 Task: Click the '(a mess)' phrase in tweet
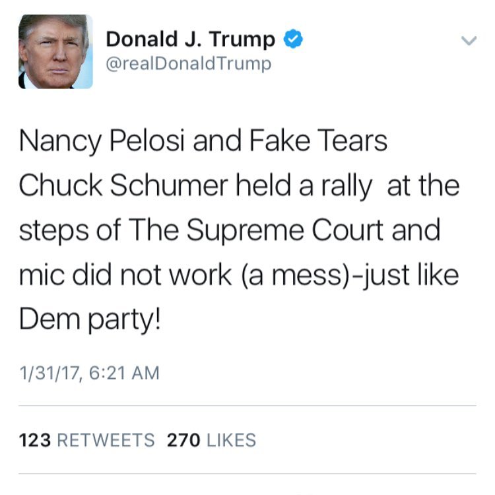click(x=296, y=275)
